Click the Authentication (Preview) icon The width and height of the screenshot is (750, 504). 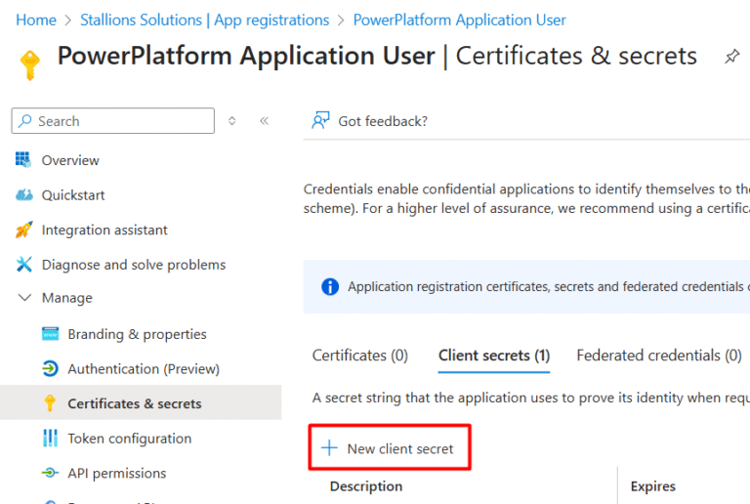(x=51, y=369)
